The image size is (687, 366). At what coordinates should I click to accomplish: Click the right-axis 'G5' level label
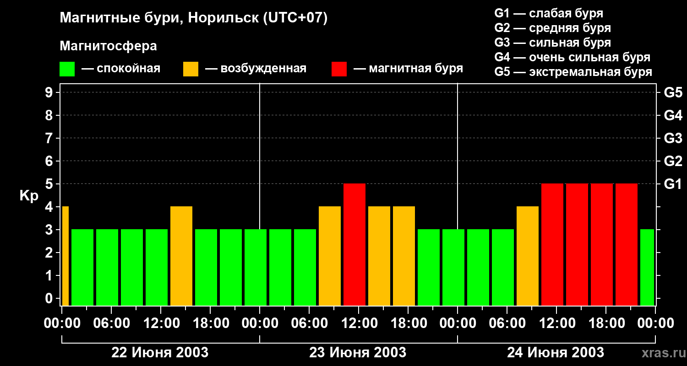(673, 92)
